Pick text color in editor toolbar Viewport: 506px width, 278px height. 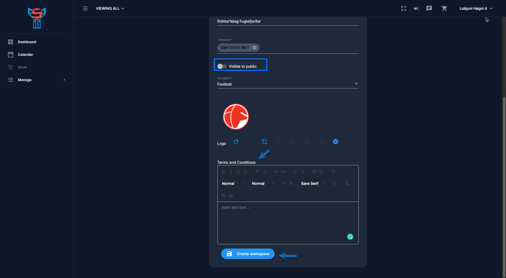(283, 183)
